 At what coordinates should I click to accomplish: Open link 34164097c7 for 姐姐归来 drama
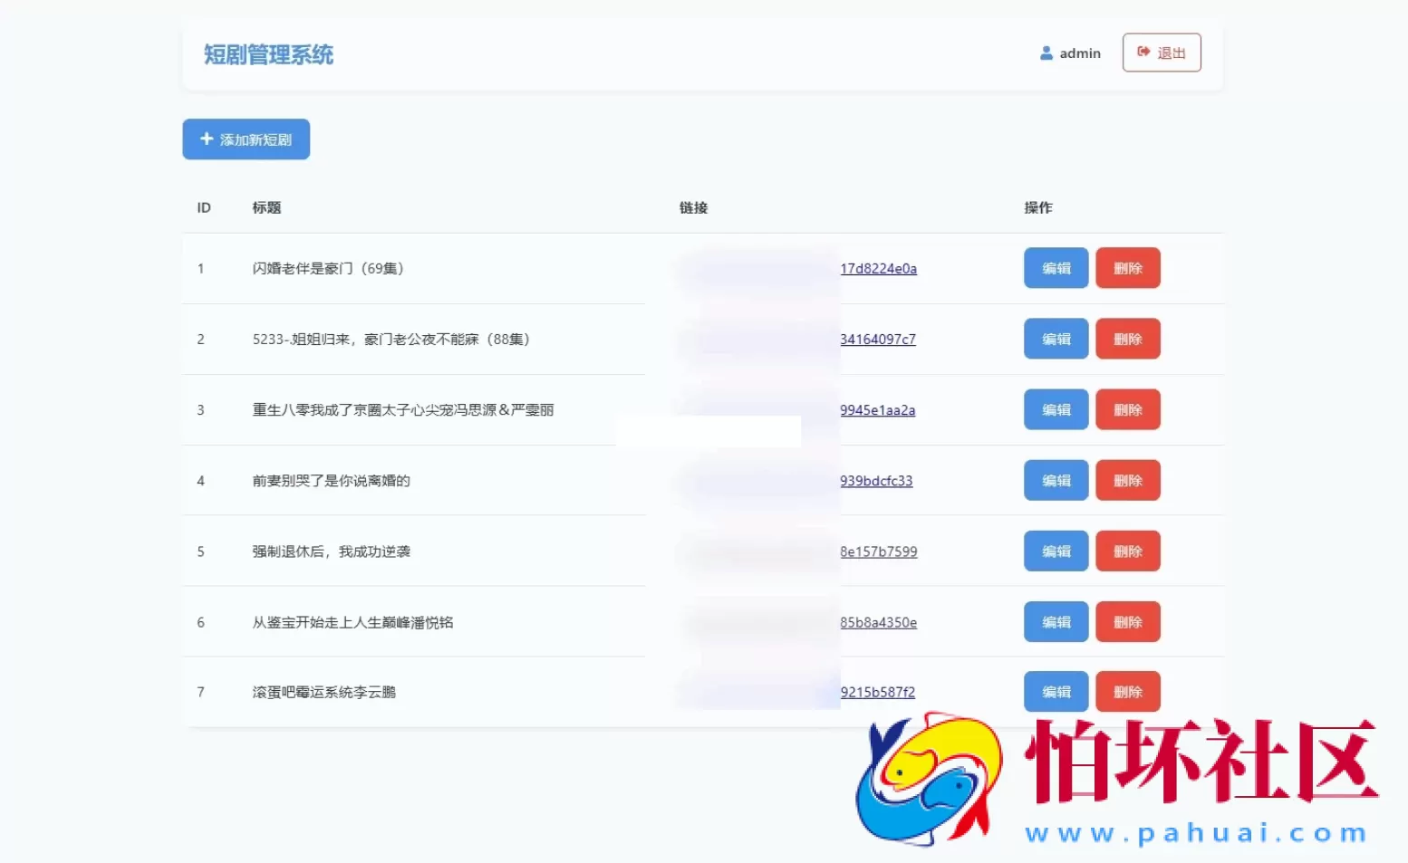878,339
